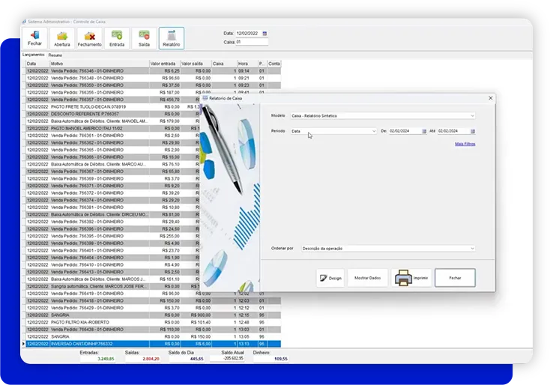
Task: Click the Imprimir printer button
Action: pyautogui.click(x=411, y=278)
